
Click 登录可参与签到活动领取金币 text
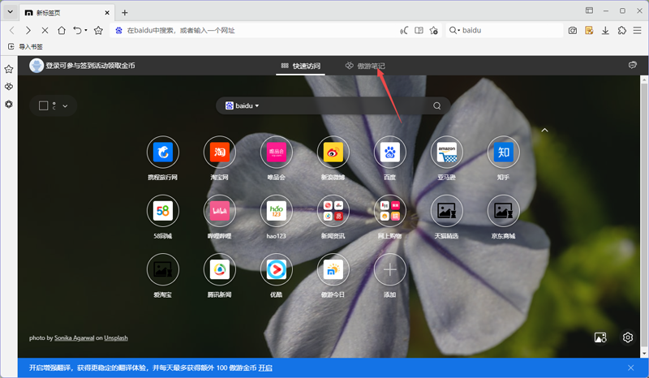click(90, 66)
